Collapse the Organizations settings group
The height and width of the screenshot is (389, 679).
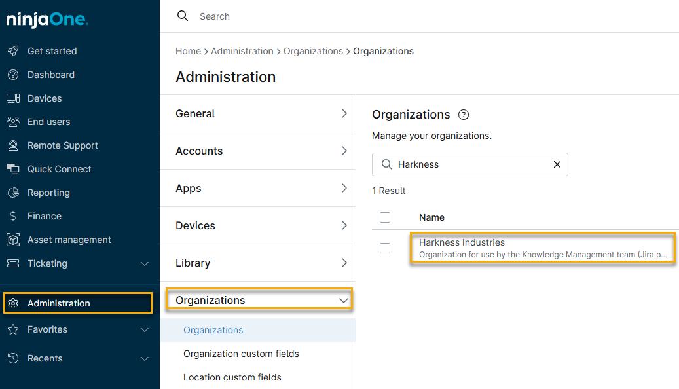(344, 300)
